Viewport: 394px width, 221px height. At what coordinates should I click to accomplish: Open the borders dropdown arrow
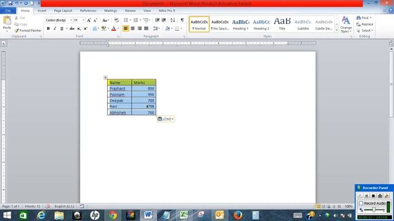pyautogui.click(x=181, y=29)
